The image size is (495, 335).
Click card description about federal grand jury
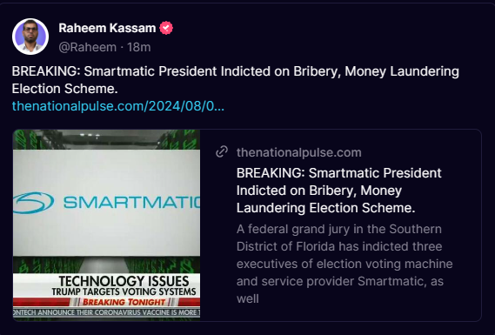tap(344, 264)
